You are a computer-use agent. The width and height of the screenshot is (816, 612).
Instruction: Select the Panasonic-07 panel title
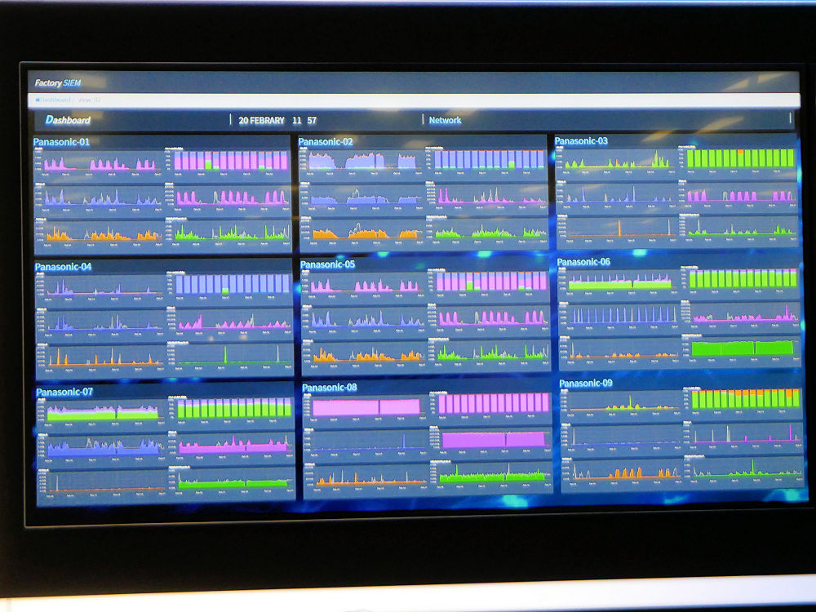[x=64, y=392]
